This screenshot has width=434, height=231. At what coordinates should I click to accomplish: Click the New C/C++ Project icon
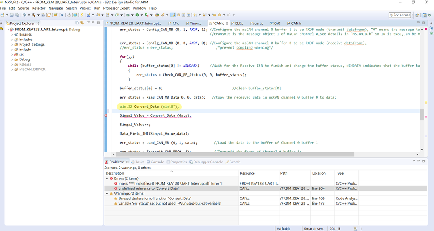coord(89,15)
